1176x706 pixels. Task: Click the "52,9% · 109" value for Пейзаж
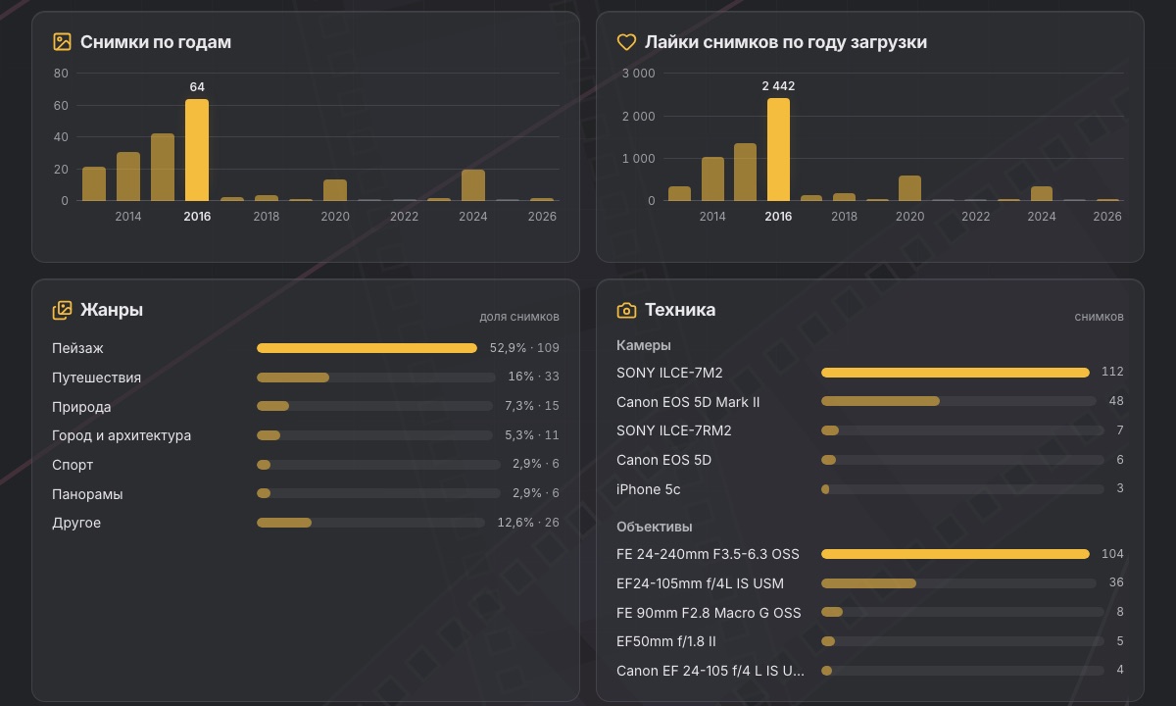[x=524, y=348]
